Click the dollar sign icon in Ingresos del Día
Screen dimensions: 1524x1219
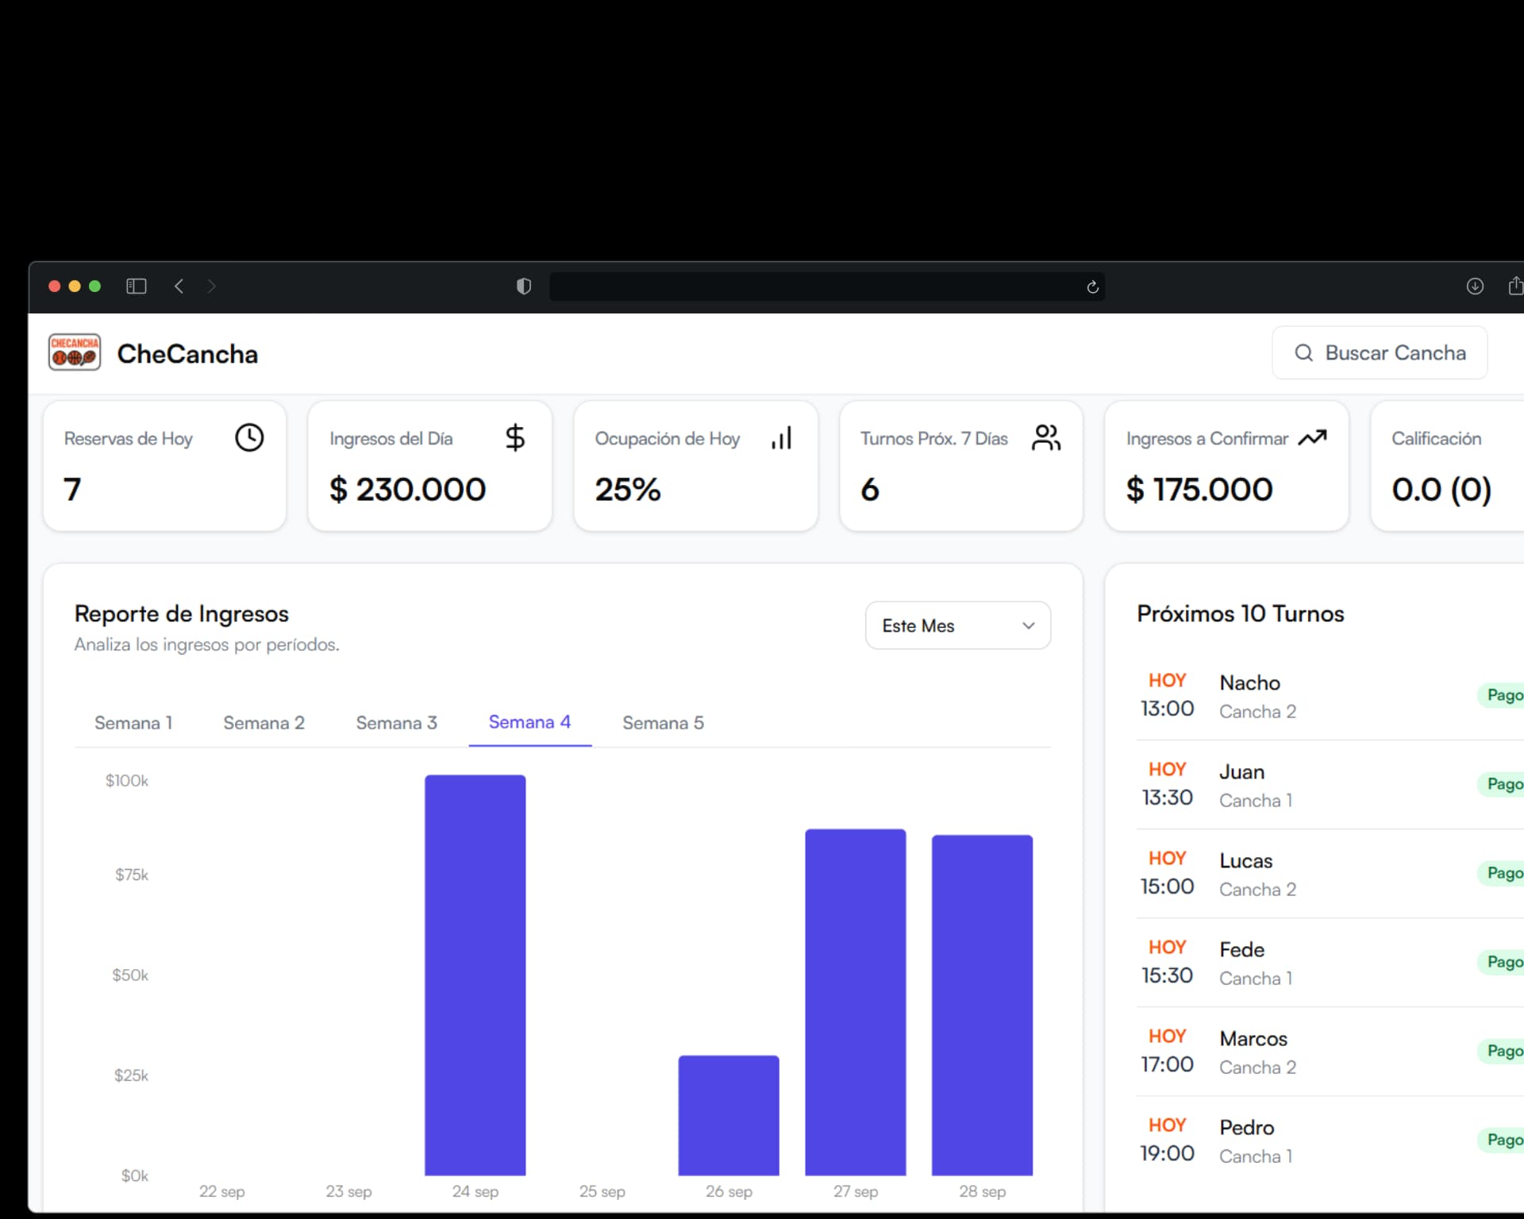(x=515, y=438)
